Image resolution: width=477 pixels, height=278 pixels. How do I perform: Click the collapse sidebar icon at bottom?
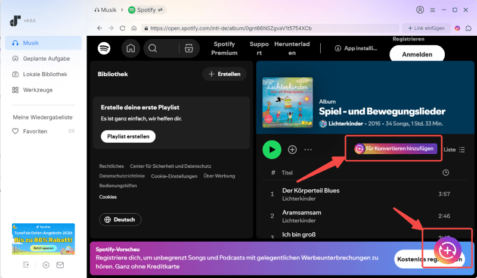pyautogui.click(x=26, y=265)
